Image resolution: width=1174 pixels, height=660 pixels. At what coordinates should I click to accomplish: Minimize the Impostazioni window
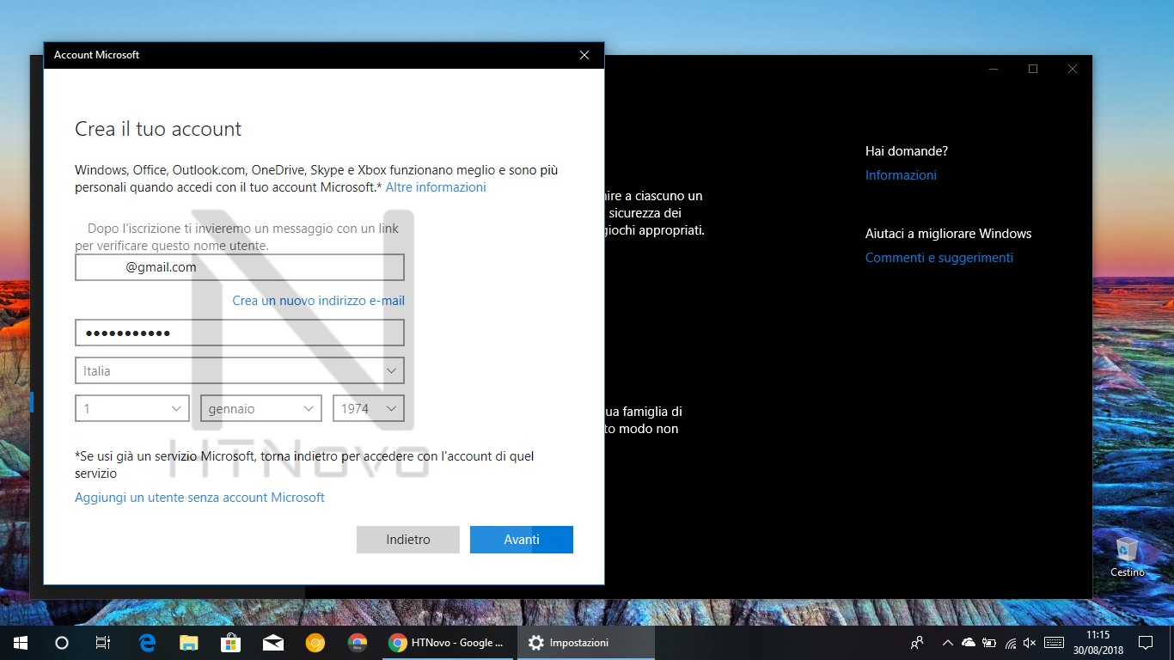point(994,69)
